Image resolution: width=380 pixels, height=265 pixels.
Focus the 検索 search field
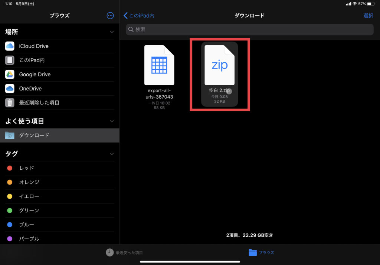pos(249,29)
